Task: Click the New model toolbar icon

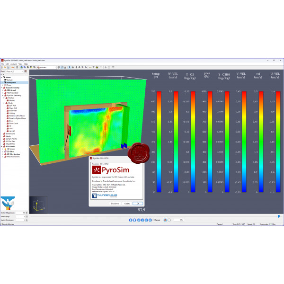Action: 2,67
